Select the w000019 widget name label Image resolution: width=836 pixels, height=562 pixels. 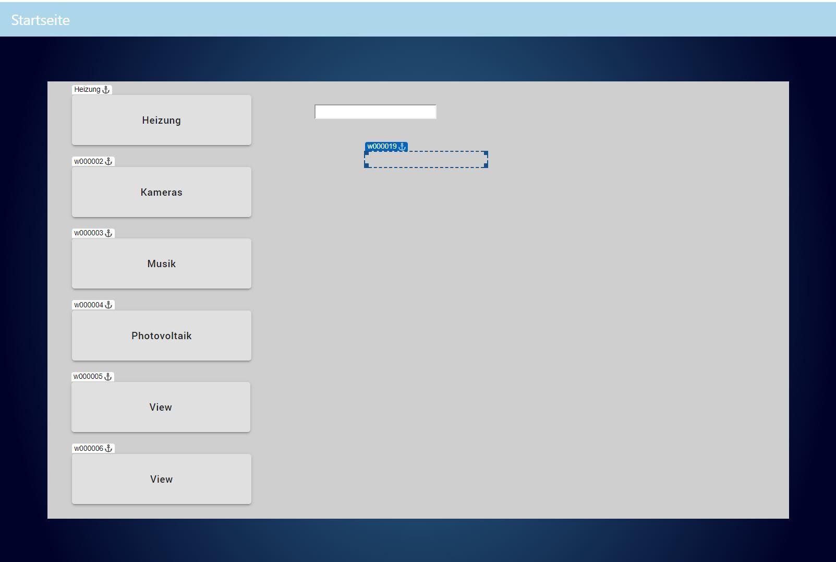pyautogui.click(x=382, y=147)
